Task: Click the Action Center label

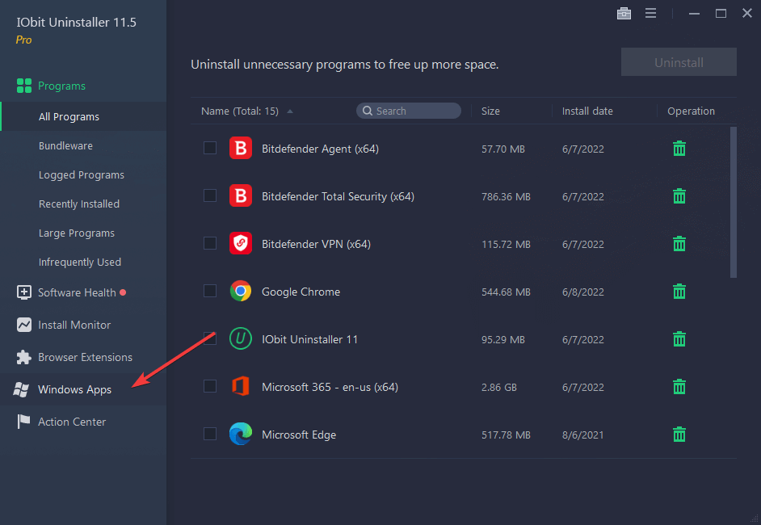Action: 72,422
